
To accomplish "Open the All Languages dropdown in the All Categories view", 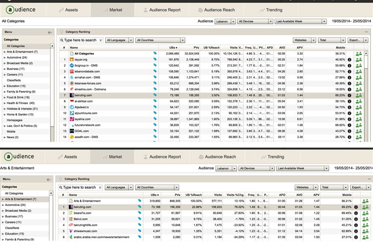I will [119, 40].
